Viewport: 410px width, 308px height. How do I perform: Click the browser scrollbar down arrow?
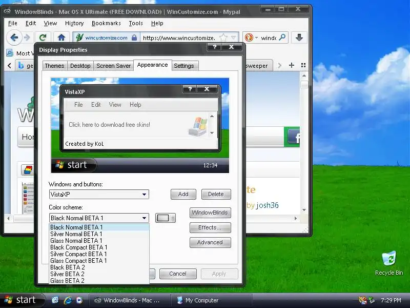click(304, 210)
